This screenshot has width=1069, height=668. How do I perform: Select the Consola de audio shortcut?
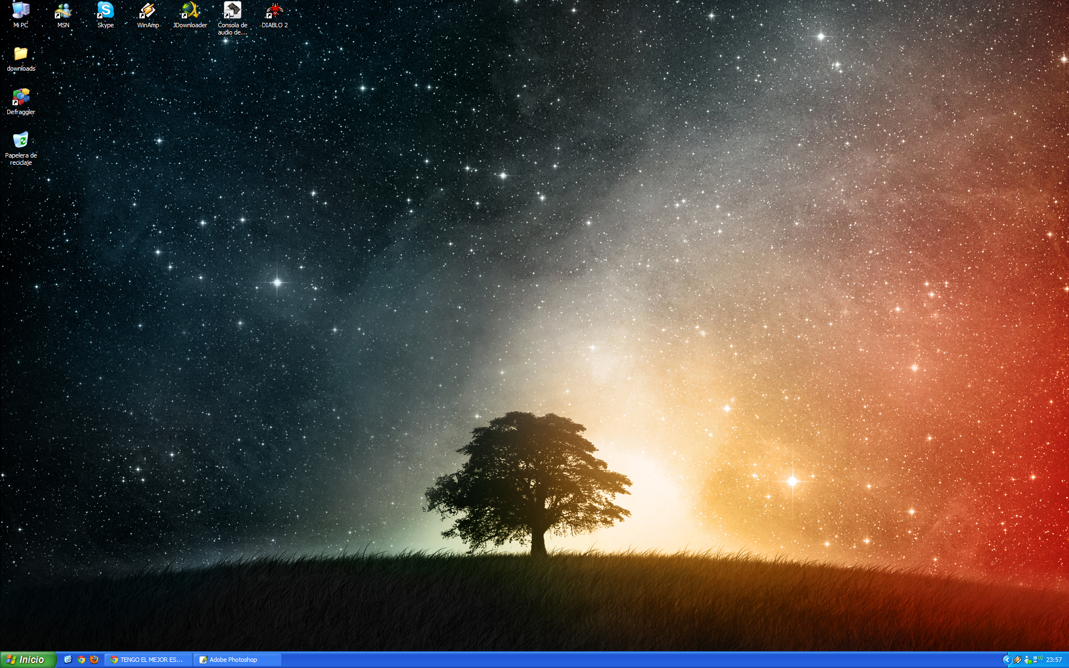232,18
